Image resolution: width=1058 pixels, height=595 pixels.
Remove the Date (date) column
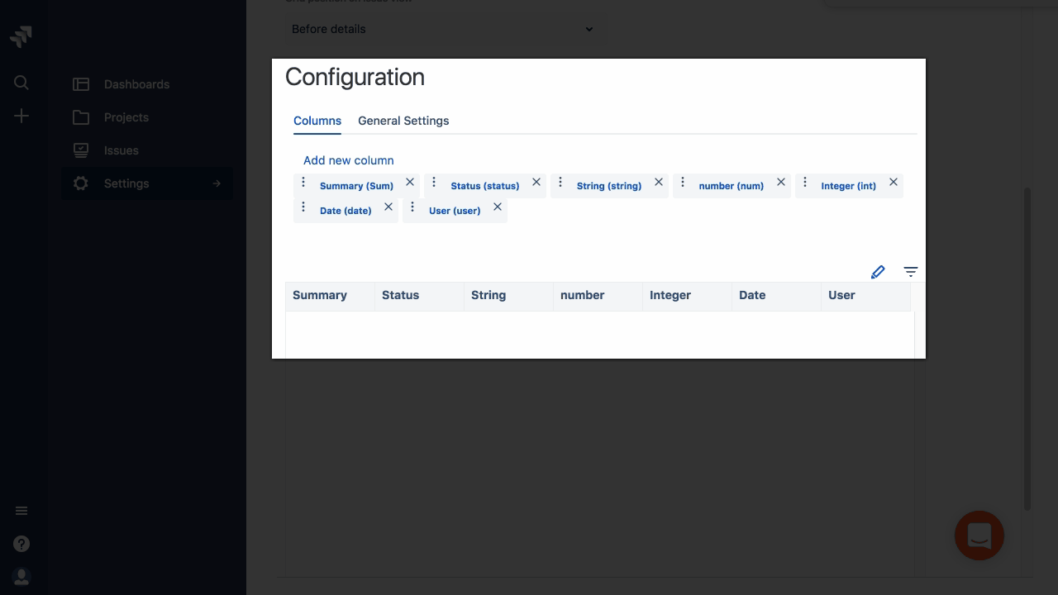point(388,207)
